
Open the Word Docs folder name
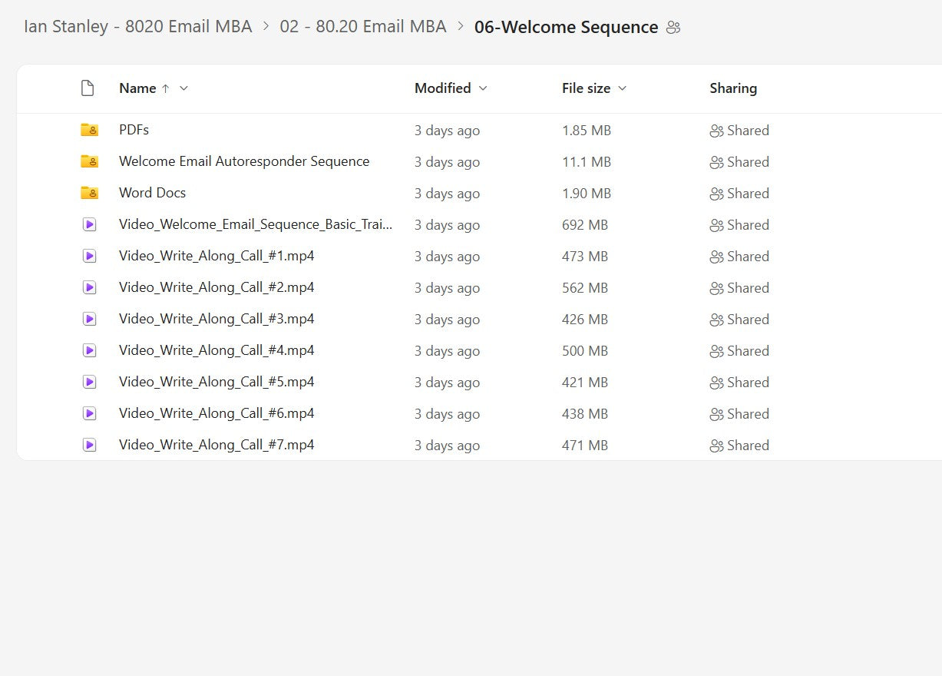[152, 193]
